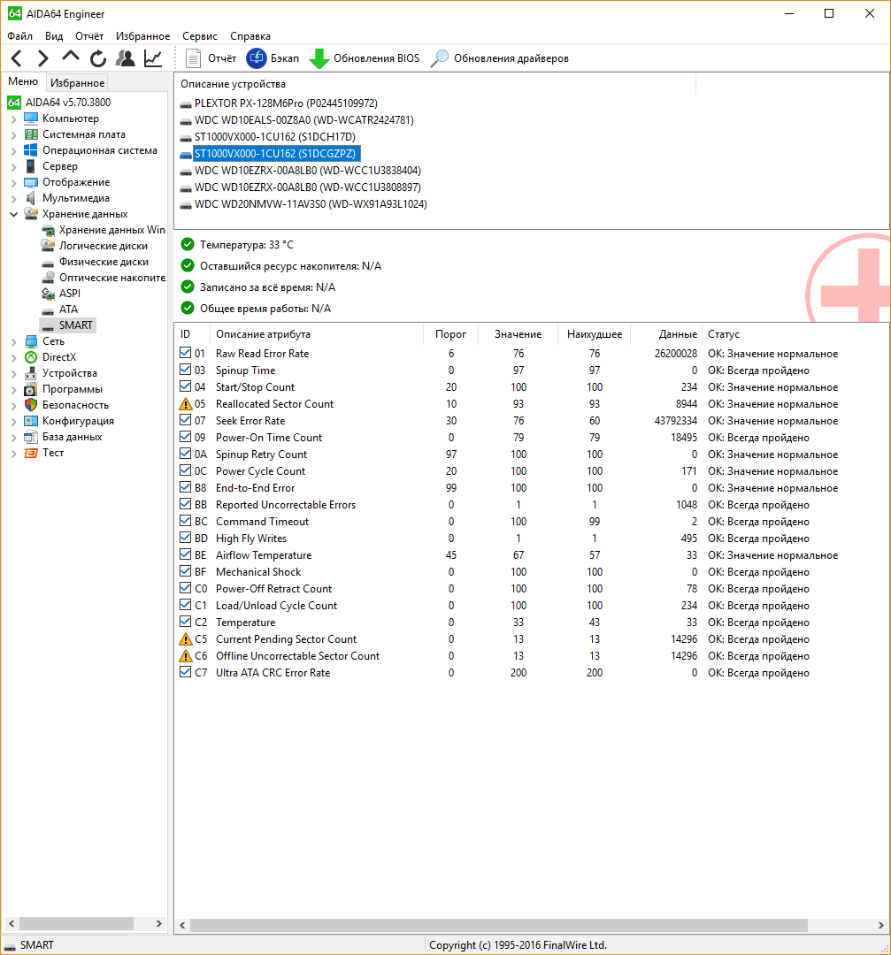891x955 pixels.
Task: Click AIDA64 v5.70.3800 root icon
Action: 14,102
